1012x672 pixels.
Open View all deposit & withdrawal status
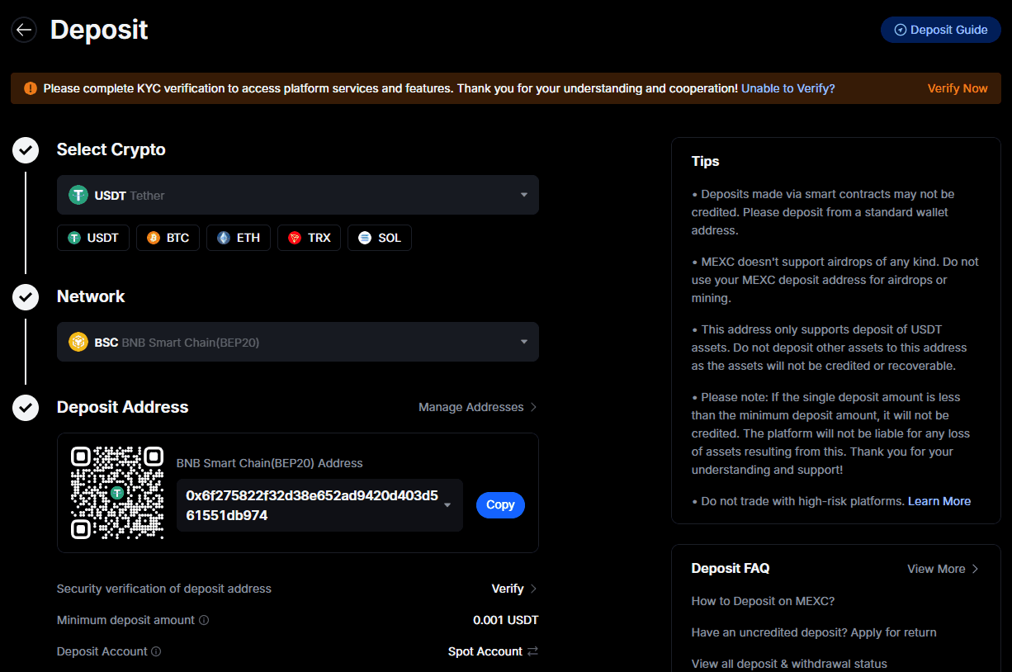[x=789, y=664]
